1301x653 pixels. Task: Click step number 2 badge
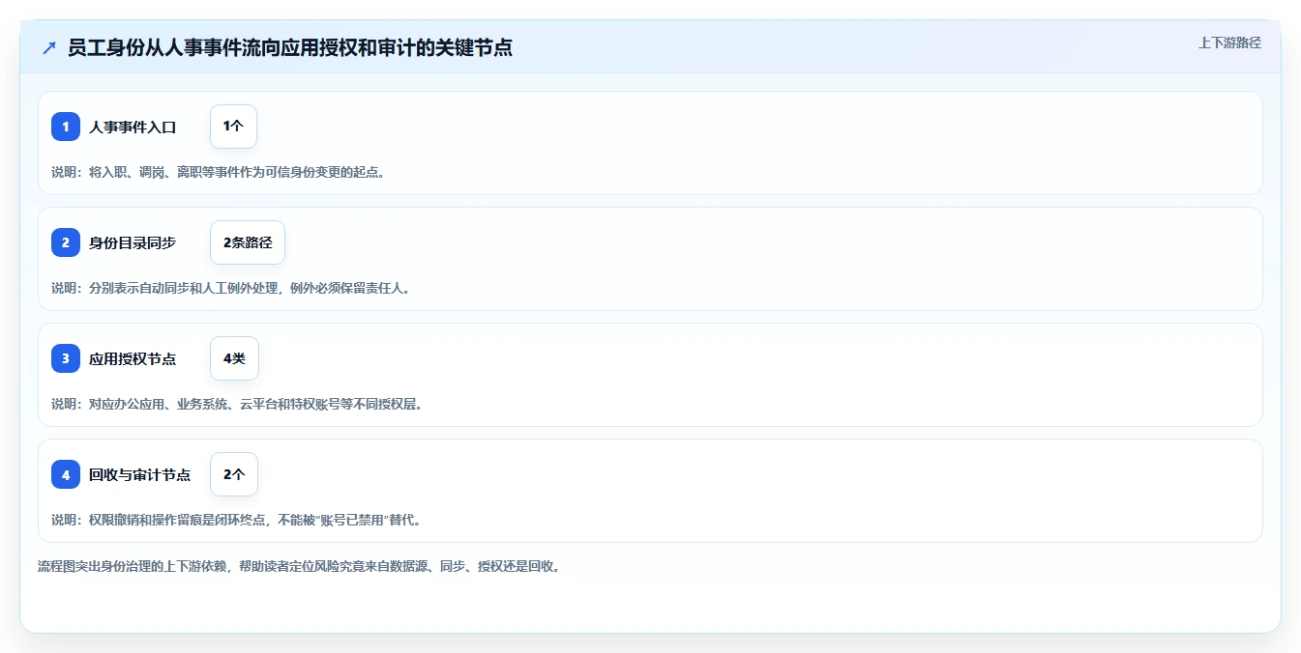pos(66,242)
